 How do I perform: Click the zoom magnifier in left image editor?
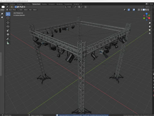point(2,14)
